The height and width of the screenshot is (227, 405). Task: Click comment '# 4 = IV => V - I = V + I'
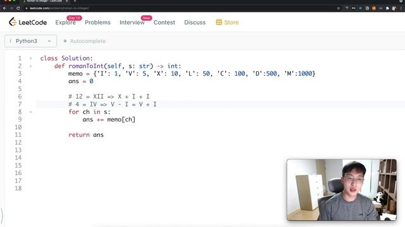113,104
